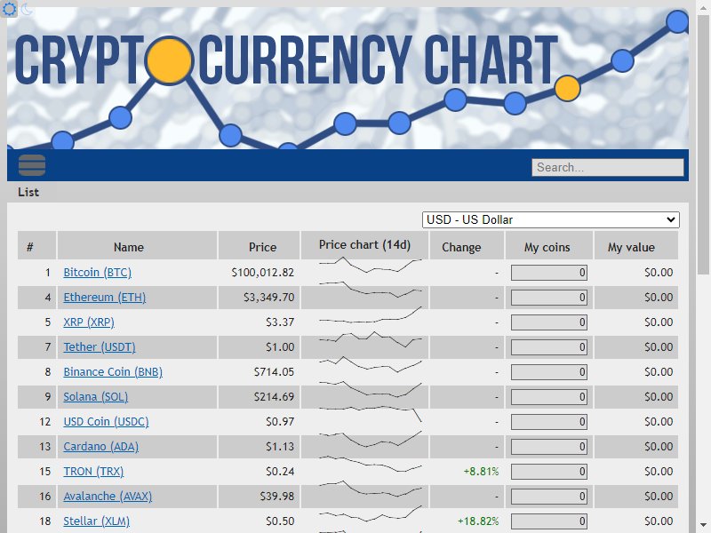Click the $3,349.70 Ethereum price
The width and height of the screenshot is (711, 533).
point(269,298)
